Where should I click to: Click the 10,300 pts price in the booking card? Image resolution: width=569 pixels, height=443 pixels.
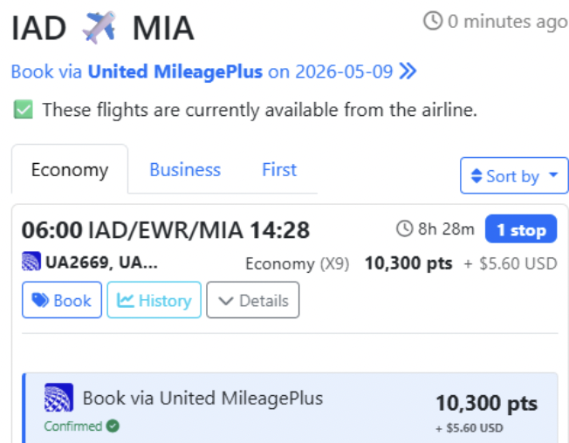point(486,404)
